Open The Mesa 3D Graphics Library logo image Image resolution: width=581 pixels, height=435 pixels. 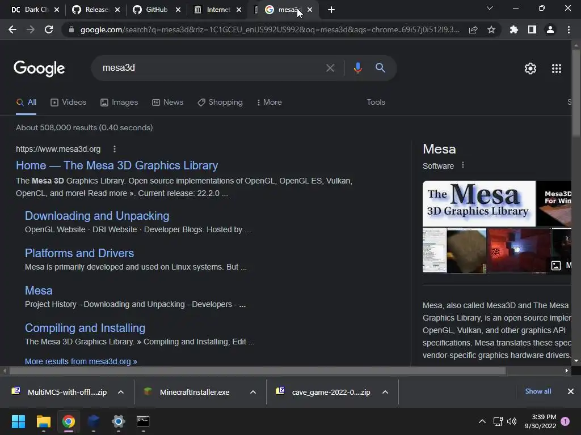pos(479,203)
